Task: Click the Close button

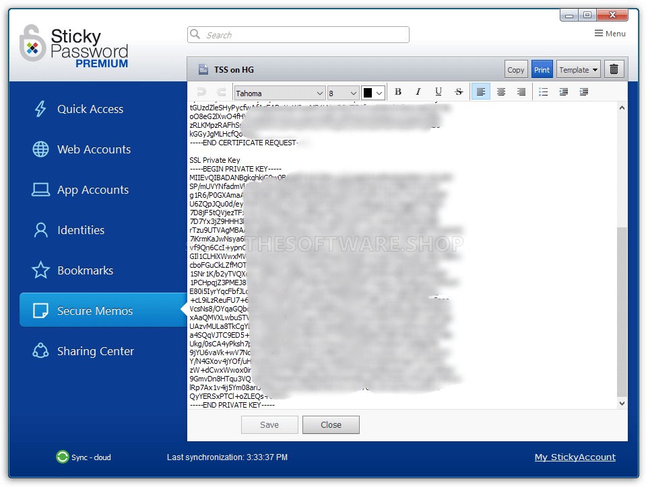Action: (x=331, y=424)
